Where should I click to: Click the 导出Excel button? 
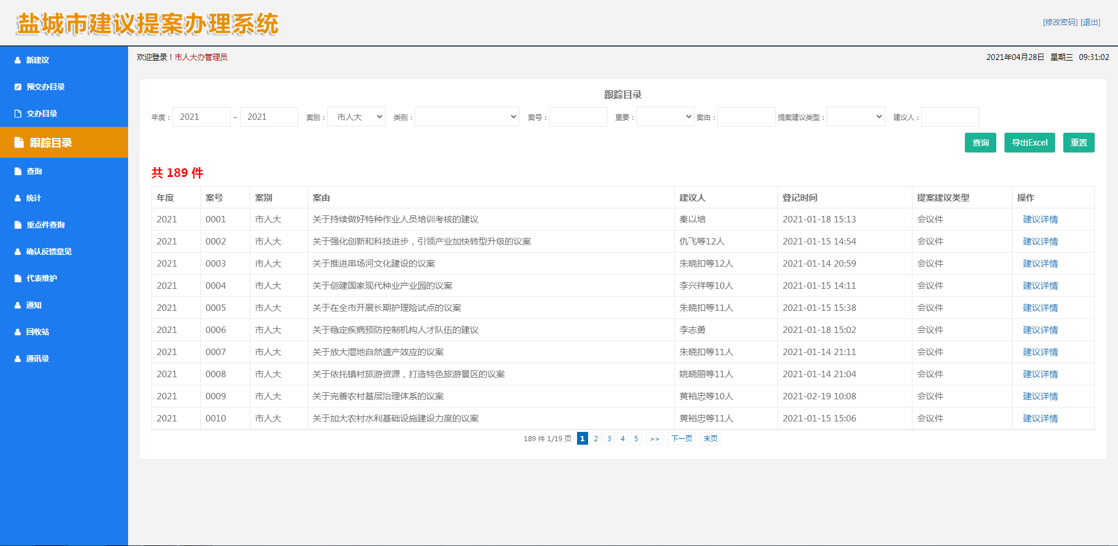tap(1029, 143)
